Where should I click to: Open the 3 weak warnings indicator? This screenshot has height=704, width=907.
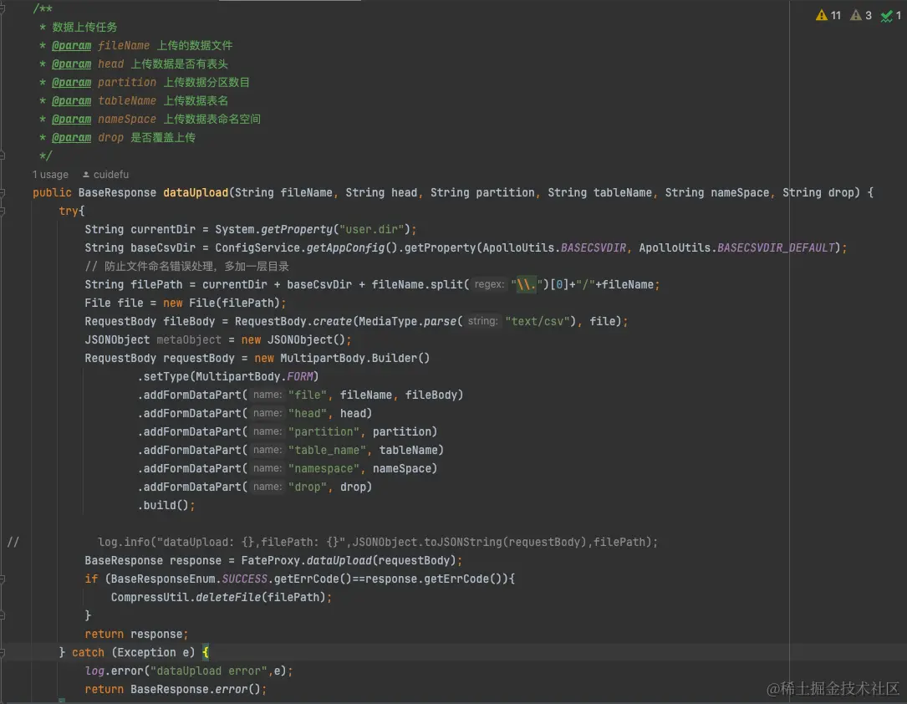tap(861, 16)
